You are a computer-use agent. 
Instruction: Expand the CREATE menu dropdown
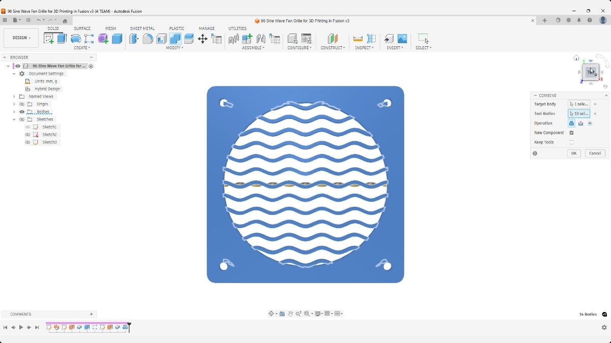(82, 48)
